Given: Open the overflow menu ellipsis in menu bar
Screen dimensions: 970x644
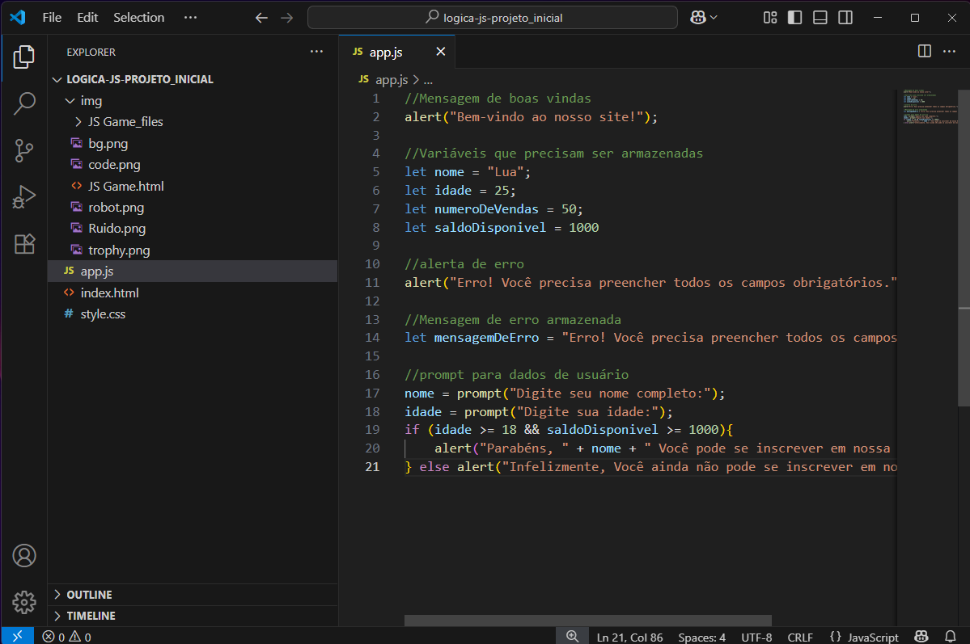Looking at the screenshot, I should click(x=191, y=17).
